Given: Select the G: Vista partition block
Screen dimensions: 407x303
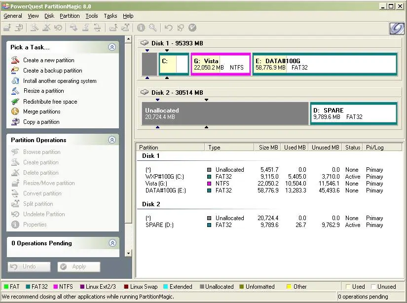Looking at the screenshot, I should click(x=220, y=64).
